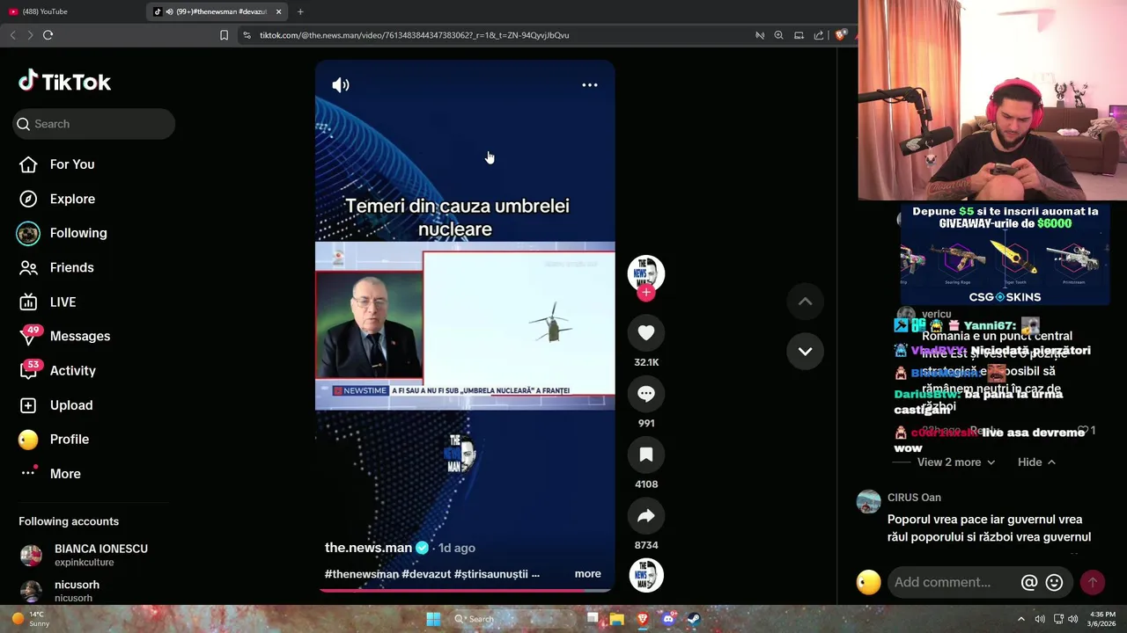Screen dimensions: 1127x633
Task: Click the TikTok logo
Action: pyautogui.click(x=65, y=82)
